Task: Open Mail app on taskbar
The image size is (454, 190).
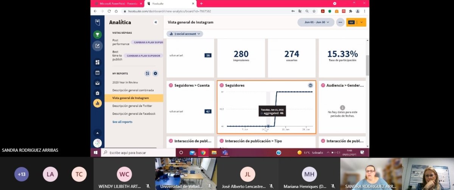Action: click(x=192, y=153)
